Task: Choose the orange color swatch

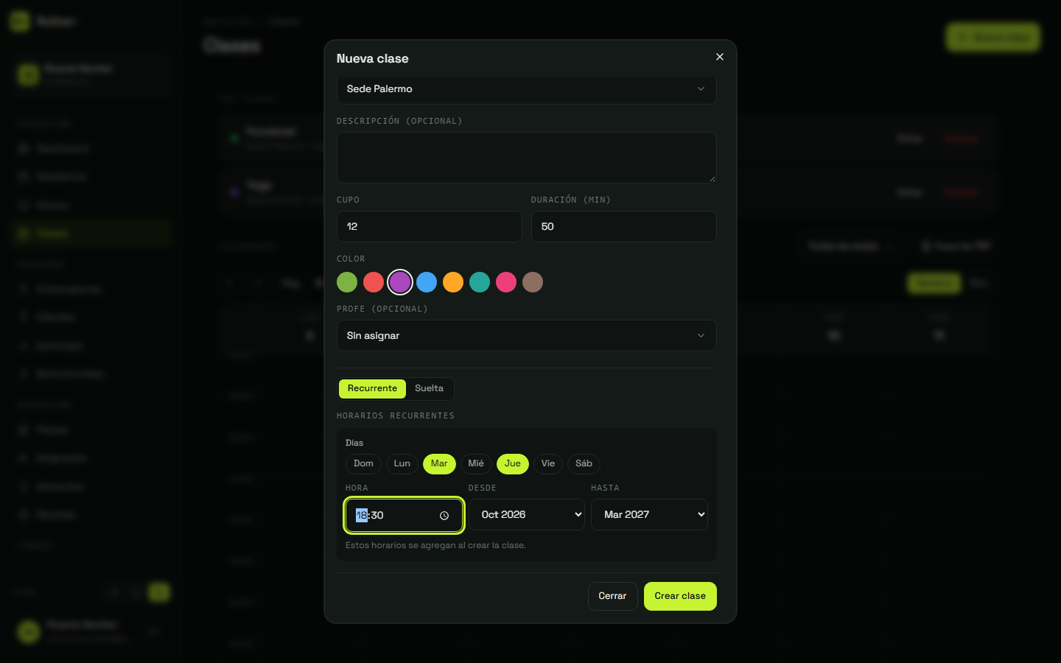Action: pos(453,282)
